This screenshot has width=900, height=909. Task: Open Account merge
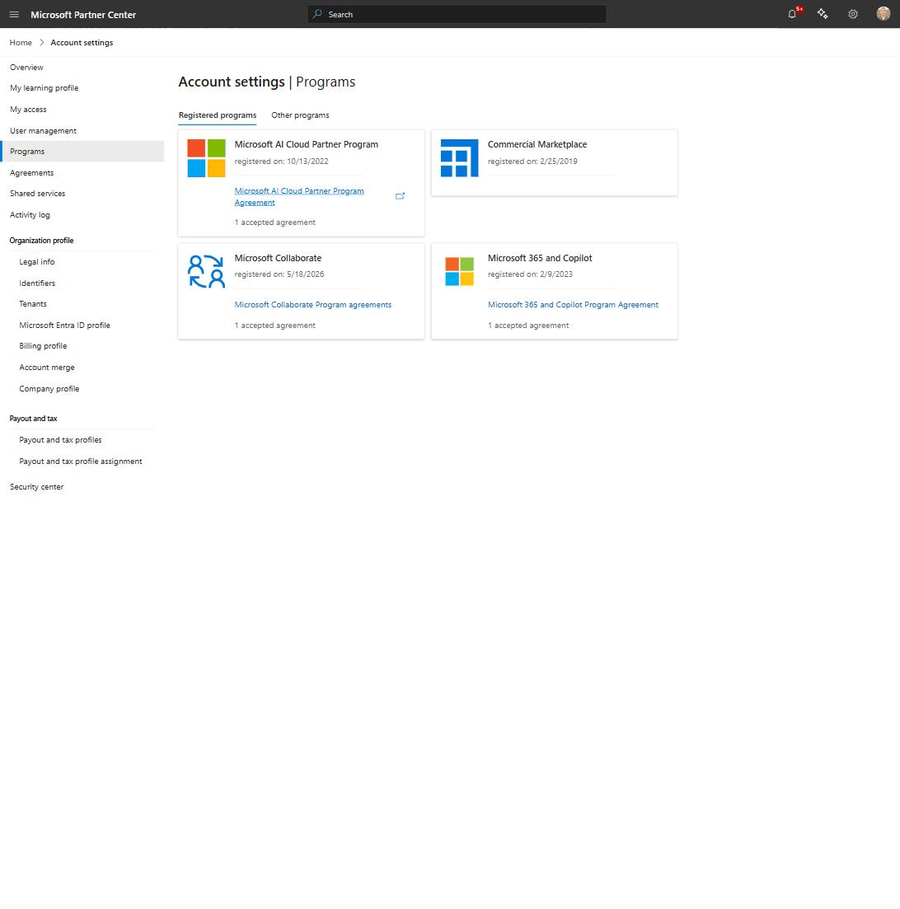point(47,368)
